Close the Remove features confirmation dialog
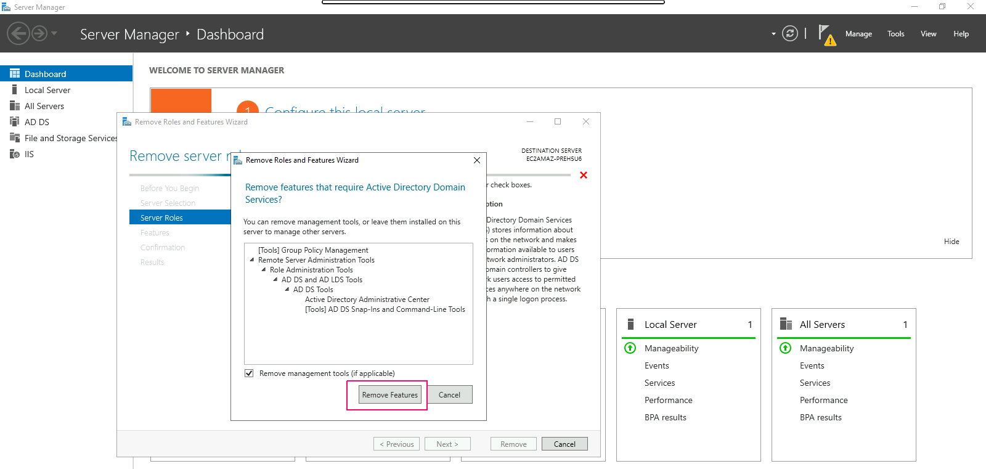 477,160
